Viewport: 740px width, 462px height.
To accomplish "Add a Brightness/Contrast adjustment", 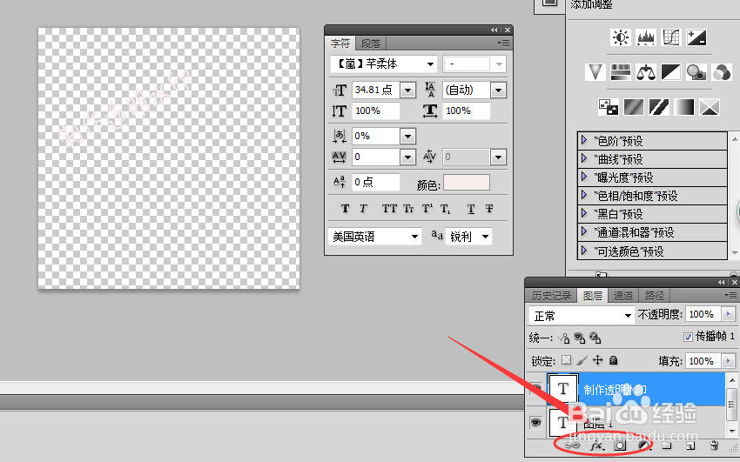I will pyautogui.click(x=621, y=37).
